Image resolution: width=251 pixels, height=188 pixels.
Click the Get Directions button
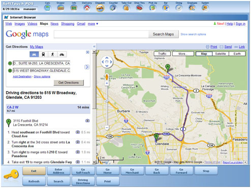click(69, 83)
